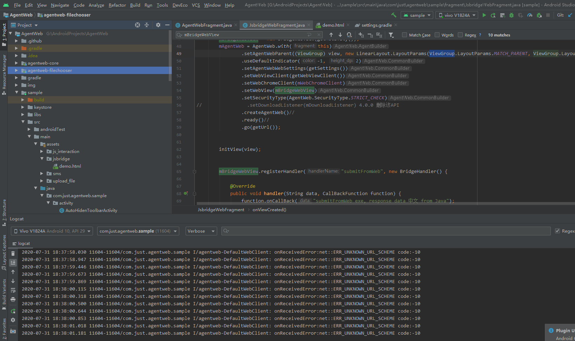The image size is (575, 341).
Task: Clear the Logcat output with trash icon
Action: 13,253
